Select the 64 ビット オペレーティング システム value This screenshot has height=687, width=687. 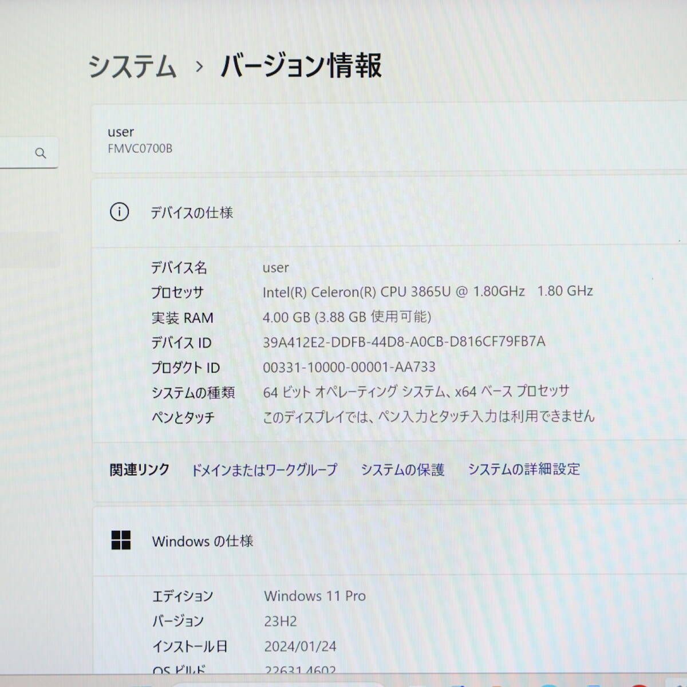click(416, 392)
